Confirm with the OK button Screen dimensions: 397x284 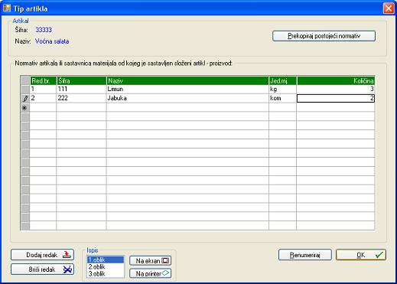pyautogui.click(x=361, y=255)
